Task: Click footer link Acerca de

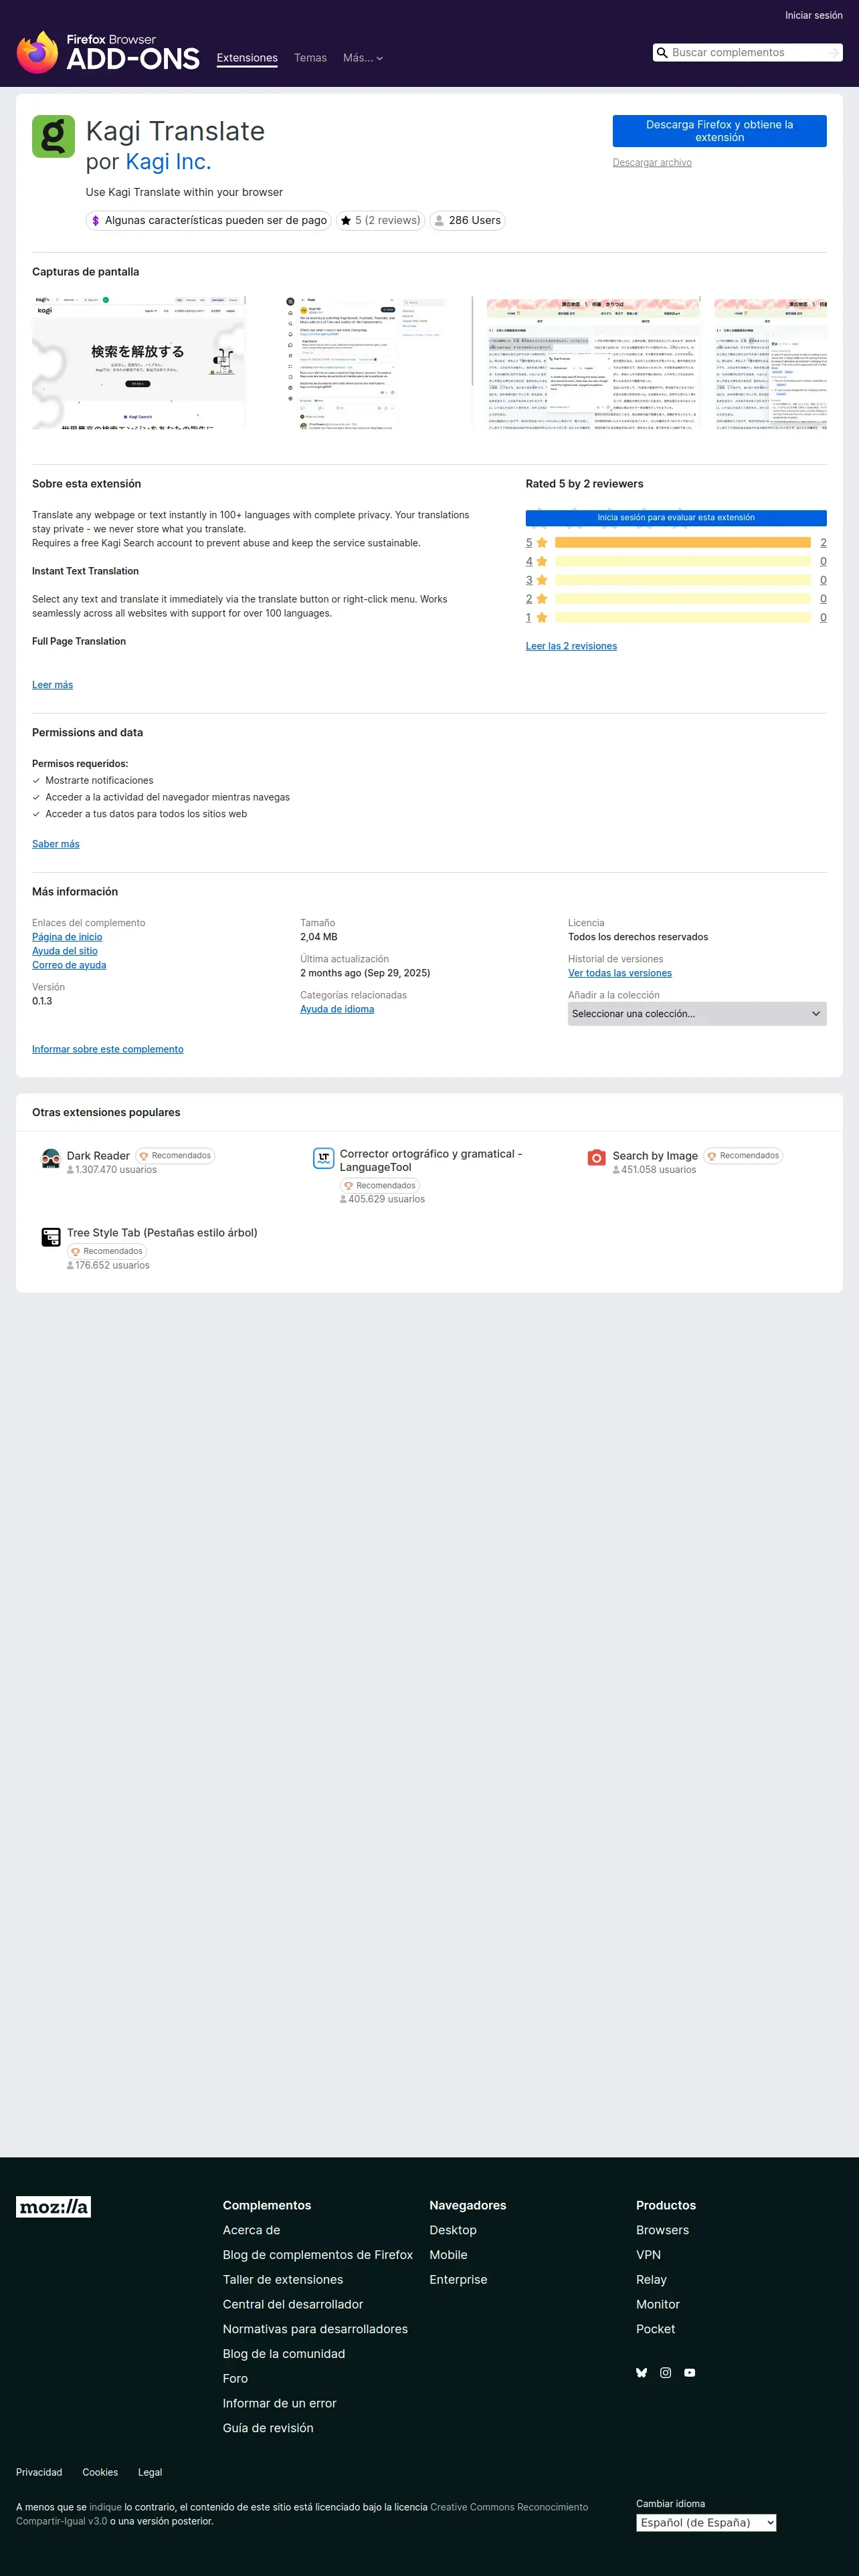Action: (x=251, y=2230)
